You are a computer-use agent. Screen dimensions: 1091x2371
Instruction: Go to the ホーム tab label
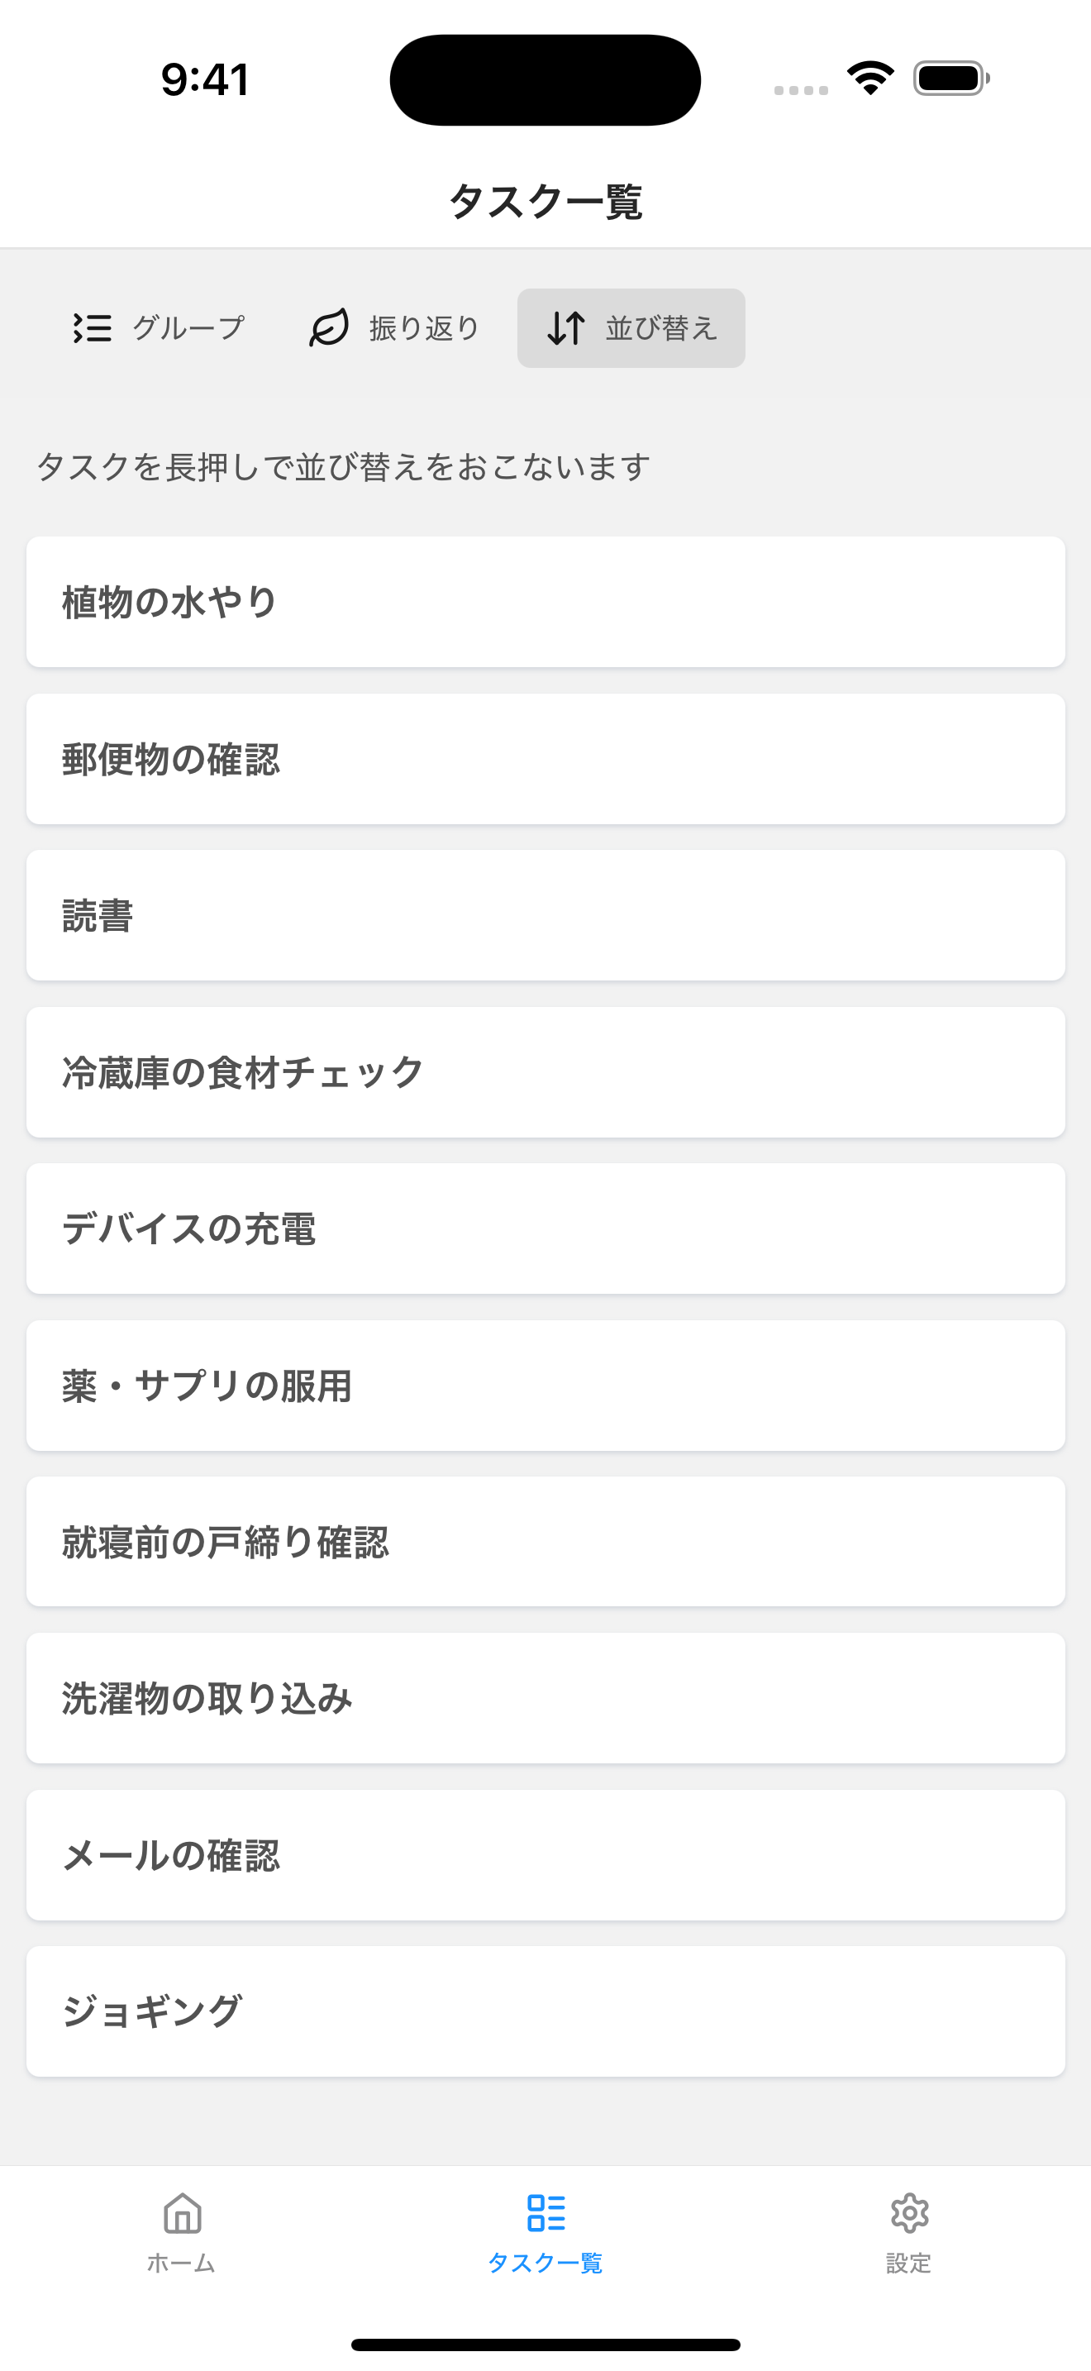(181, 2264)
